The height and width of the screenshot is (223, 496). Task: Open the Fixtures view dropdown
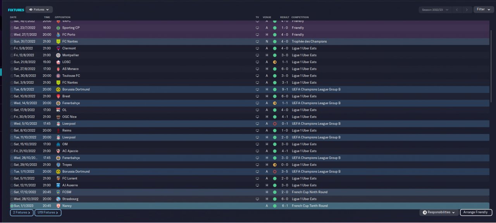(39, 9)
